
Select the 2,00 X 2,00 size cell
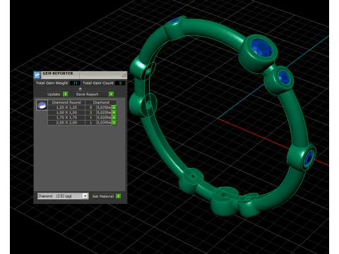tap(66, 123)
